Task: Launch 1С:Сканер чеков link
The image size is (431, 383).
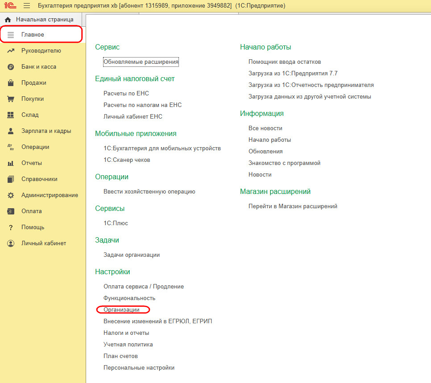Action: [127, 160]
